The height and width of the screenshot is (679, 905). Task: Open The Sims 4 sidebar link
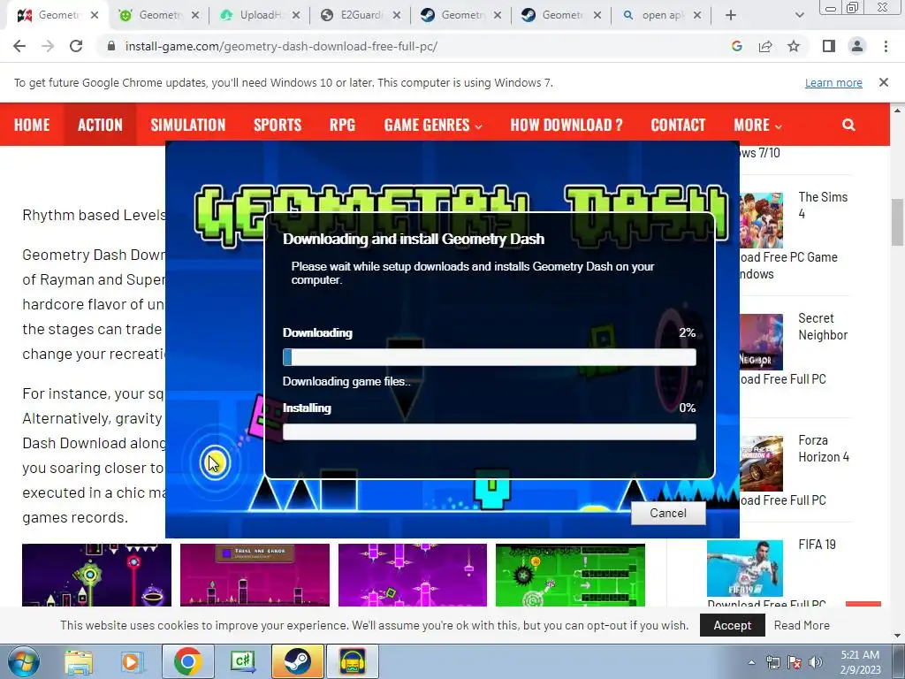click(x=823, y=205)
